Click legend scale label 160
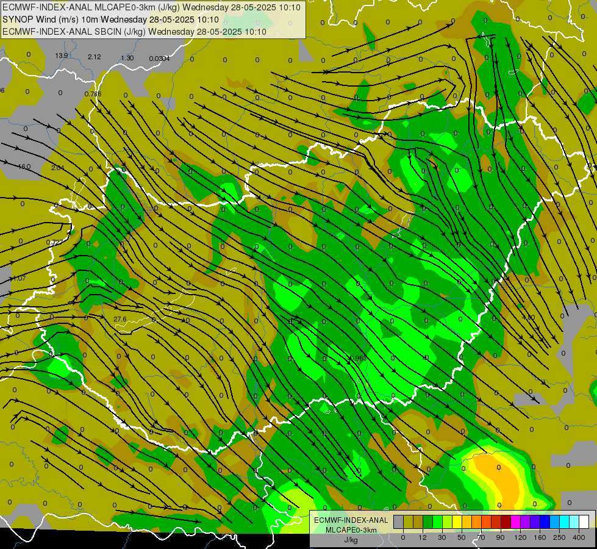This screenshot has height=549, width=597. point(540,537)
